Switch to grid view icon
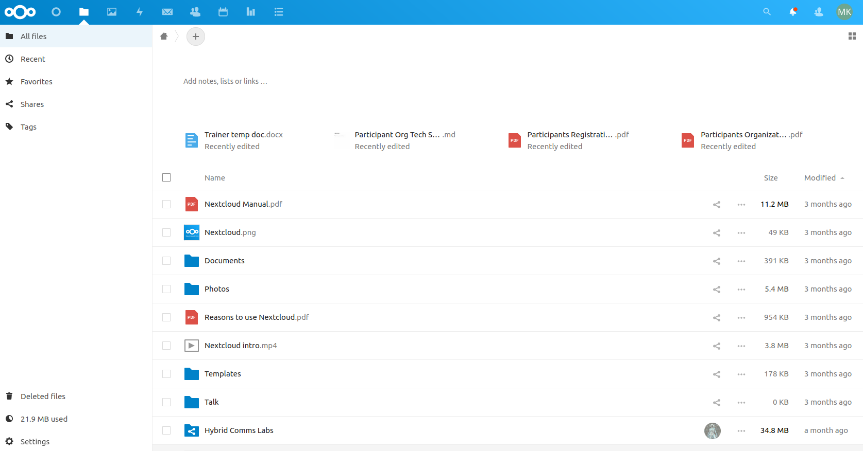863x451 pixels. 852,36
